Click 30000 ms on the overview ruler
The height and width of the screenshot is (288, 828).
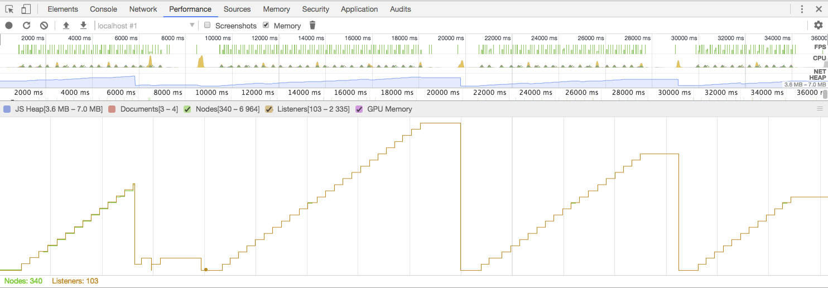683,38
